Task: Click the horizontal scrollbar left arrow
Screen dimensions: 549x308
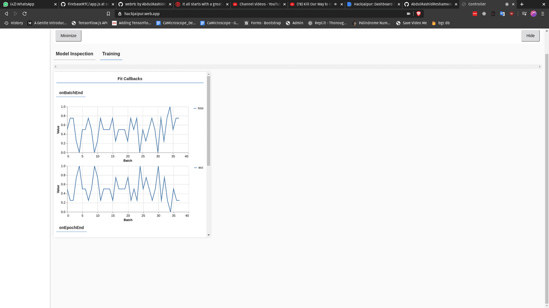Action: tap(56, 67)
